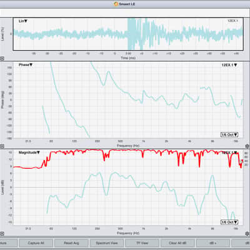This screenshot has height=250, width=250.
Task: Open the Phase graph type dropdown
Action: click(x=26, y=65)
